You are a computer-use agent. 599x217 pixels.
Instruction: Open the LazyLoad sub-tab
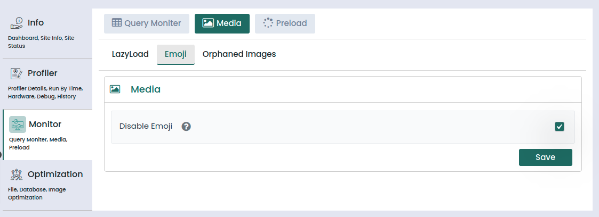point(130,54)
